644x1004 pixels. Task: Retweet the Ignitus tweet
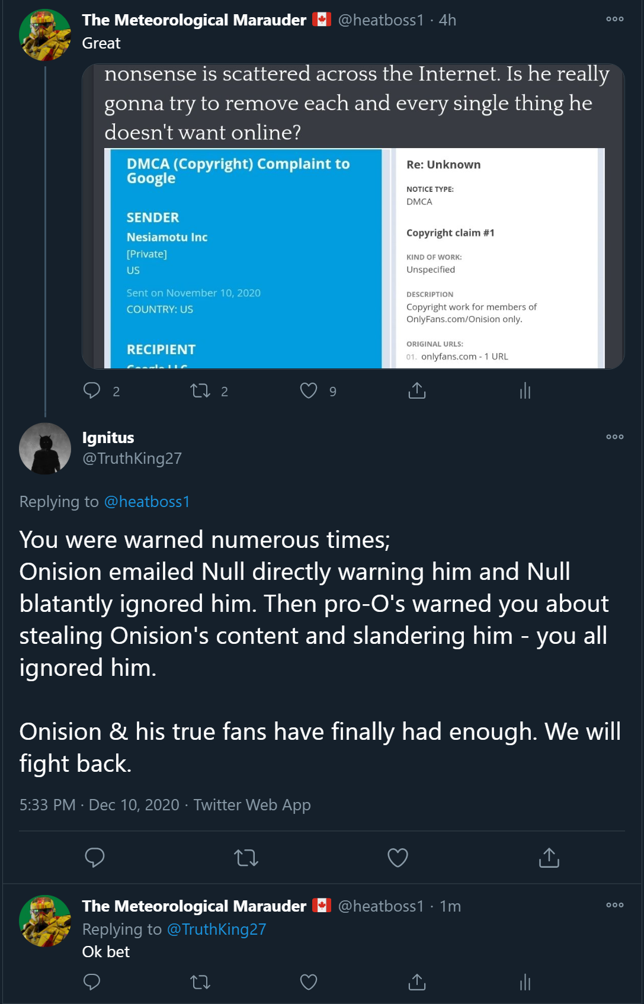point(246,857)
